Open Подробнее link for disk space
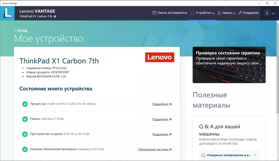Image resolution: width=279 pixels, height=161 pixels. pos(162,134)
